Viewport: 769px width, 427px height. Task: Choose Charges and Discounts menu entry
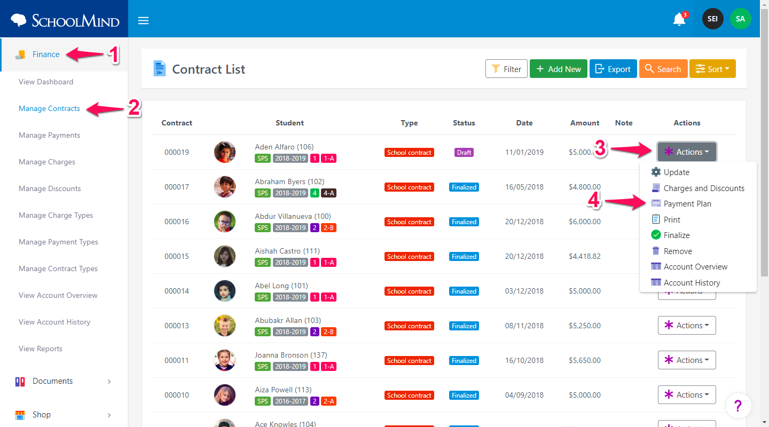coord(698,188)
